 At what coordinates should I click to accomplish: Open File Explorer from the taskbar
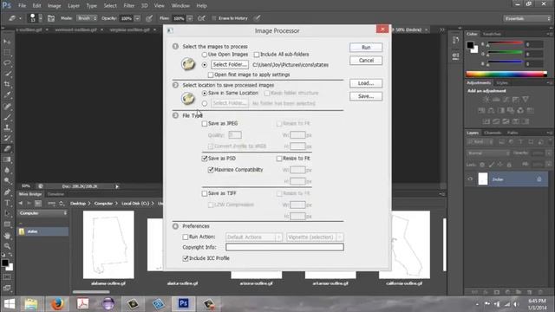[x=31, y=303]
